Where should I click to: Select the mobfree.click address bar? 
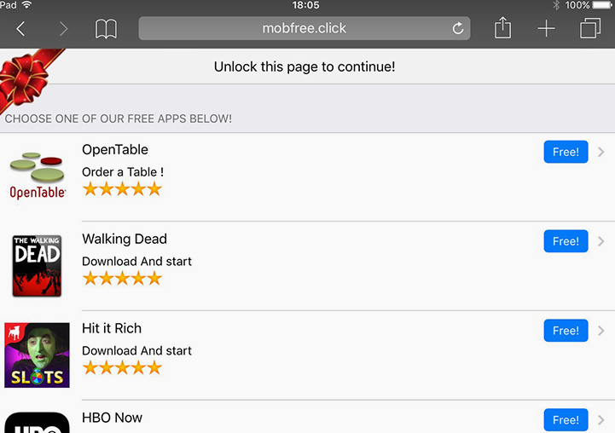coord(305,28)
